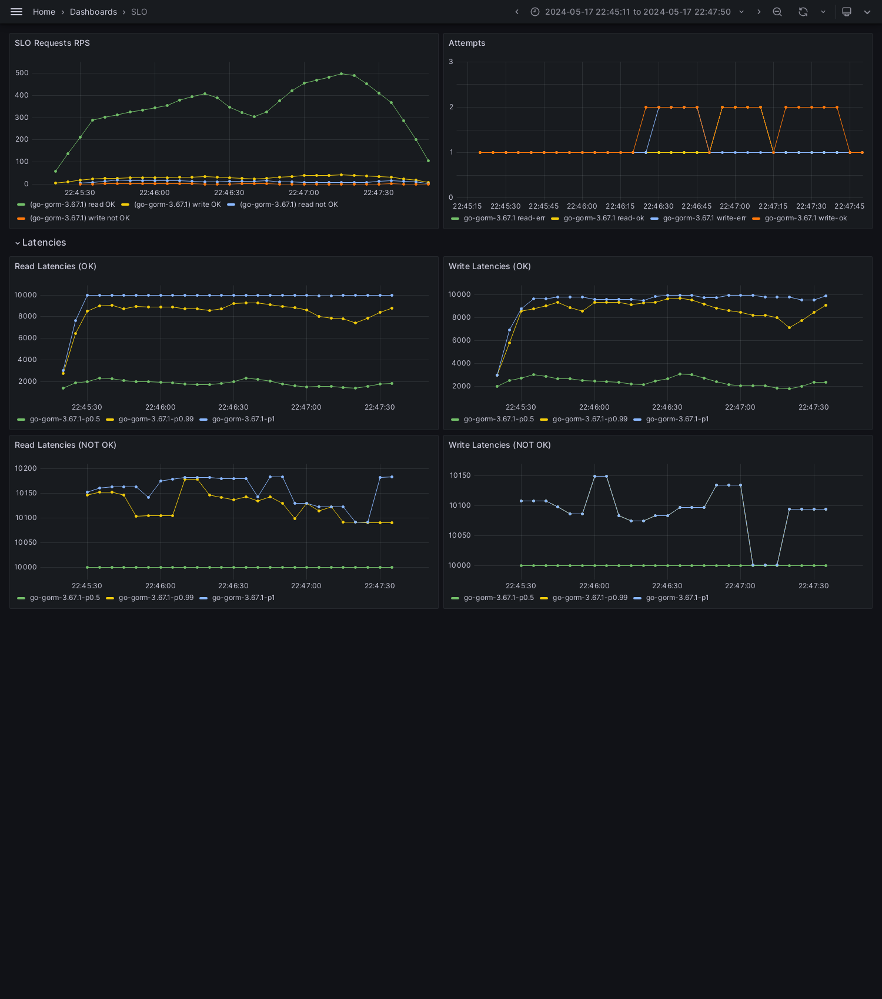Toggle 'write not OK' series in RPS legend
Image resolution: width=882 pixels, height=999 pixels.
point(80,218)
